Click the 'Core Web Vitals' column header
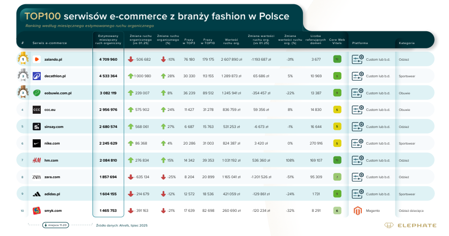The height and width of the screenshot is (236, 449). coord(337,42)
